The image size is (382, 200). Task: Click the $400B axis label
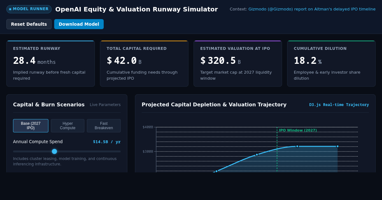148,127
